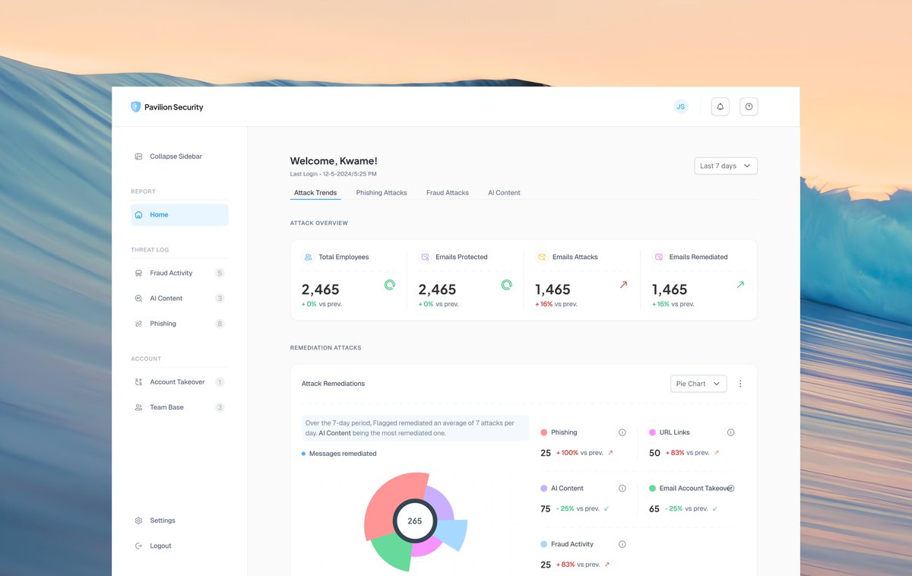Click the pink URL Links legend dot

653,432
